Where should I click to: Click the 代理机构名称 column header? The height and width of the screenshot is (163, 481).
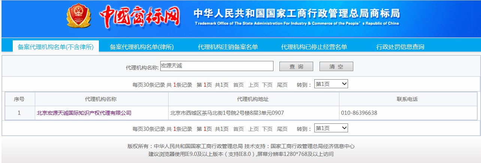click(x=101, y=99)
